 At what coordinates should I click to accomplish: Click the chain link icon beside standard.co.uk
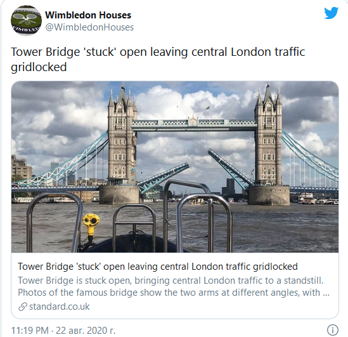click(23, 307)
